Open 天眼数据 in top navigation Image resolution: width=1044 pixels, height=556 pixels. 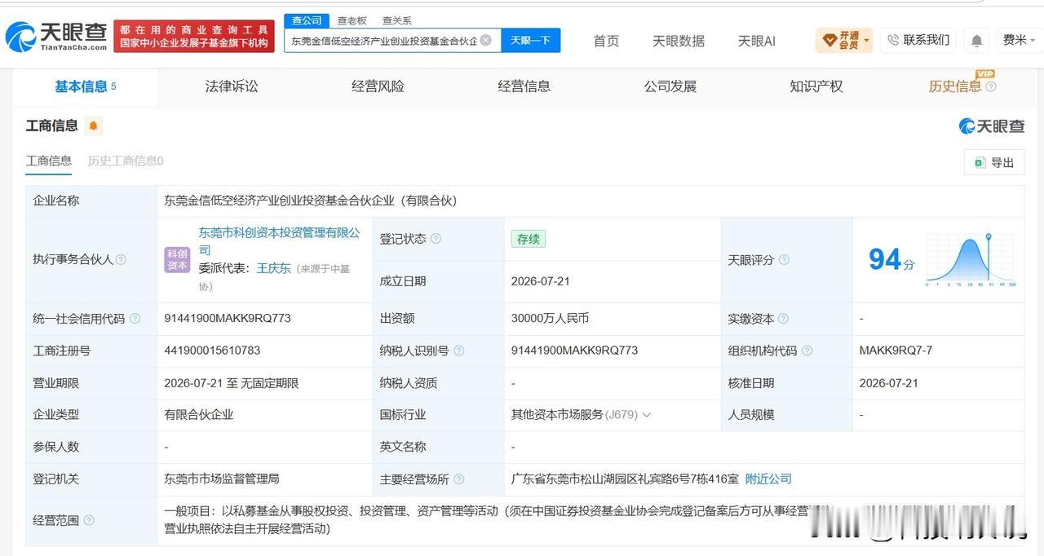(679, 41)
